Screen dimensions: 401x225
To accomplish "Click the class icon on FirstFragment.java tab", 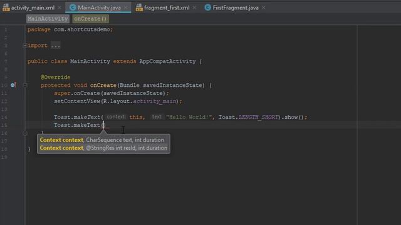I will [x=207, y=7].
